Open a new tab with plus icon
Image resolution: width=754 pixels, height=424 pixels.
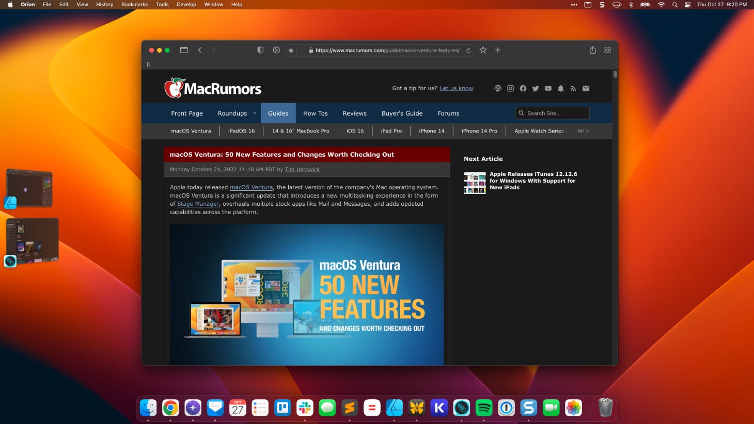(x=498, y=50)
